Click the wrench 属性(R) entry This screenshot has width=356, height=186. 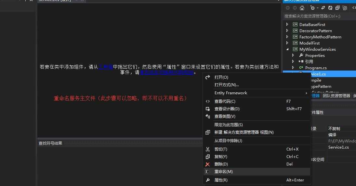[257, 180]
